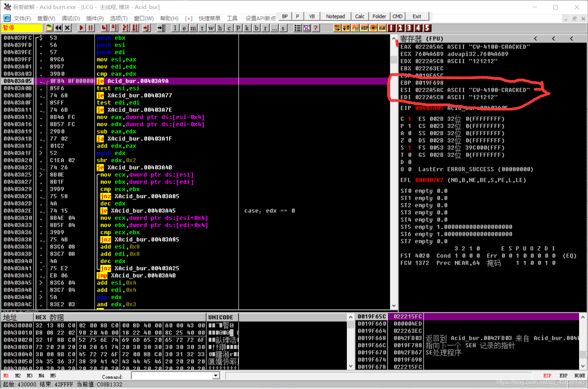Viewport: 588px width, 389px height.
Task: Select EBP stack addressing mode
Action: pos(564,376)
